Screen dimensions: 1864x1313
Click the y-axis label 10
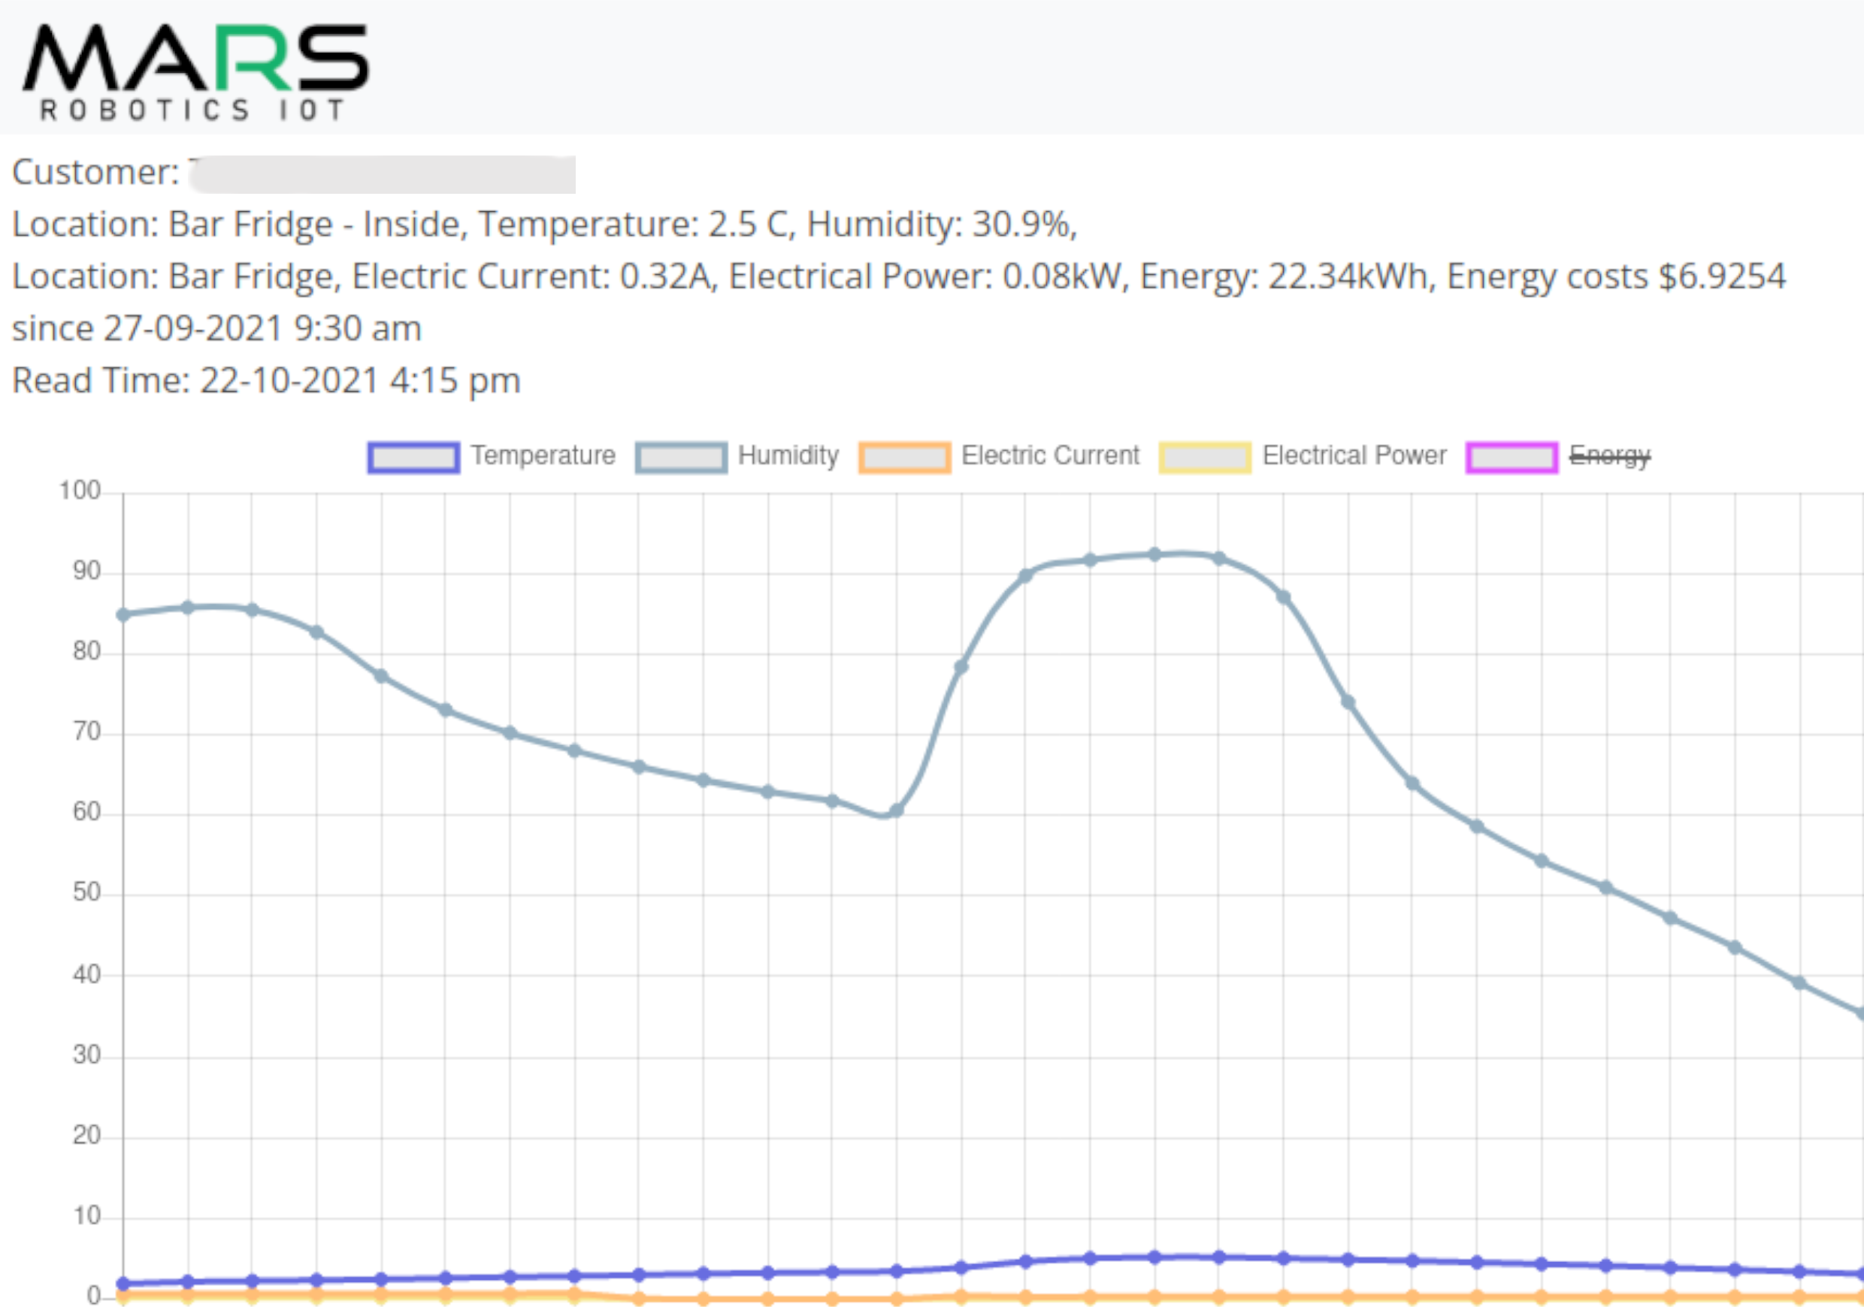87,1216
